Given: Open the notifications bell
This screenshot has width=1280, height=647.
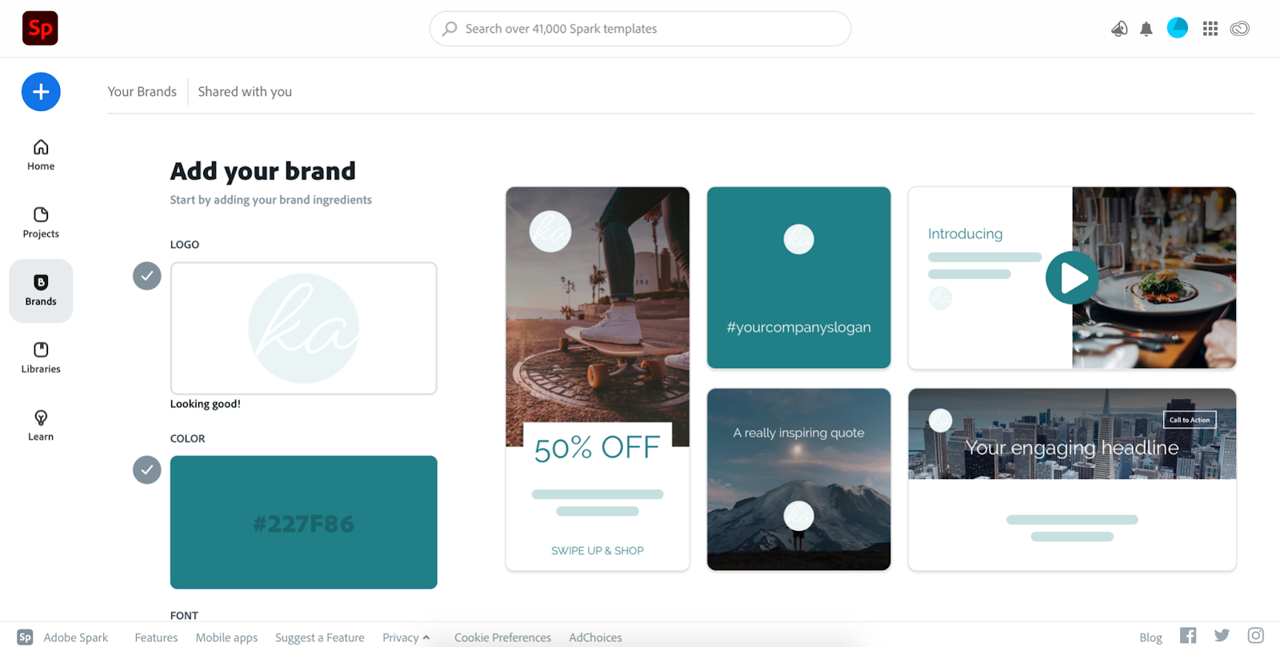Looking at the screenshot, I should point(1146,29).
